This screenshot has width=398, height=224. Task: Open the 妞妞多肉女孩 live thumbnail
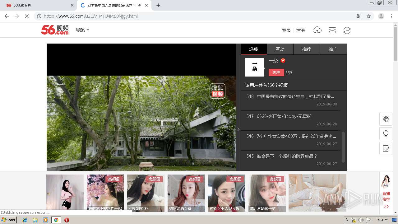(186, 193)
